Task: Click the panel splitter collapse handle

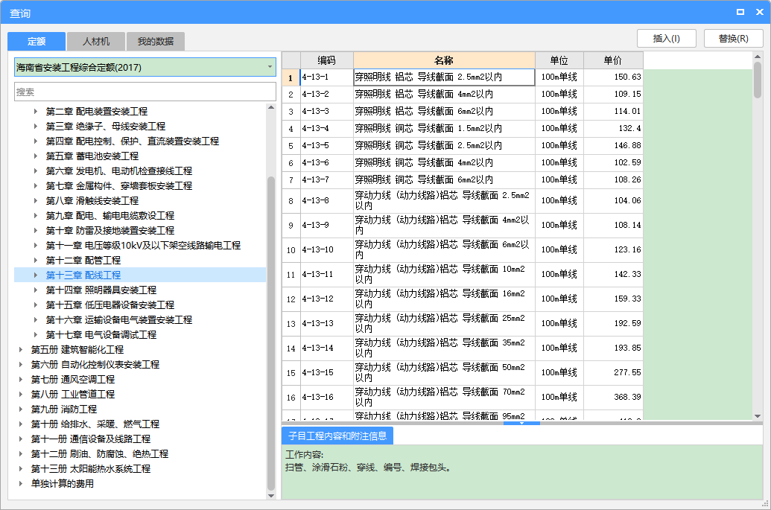Action: coord(521,423)
